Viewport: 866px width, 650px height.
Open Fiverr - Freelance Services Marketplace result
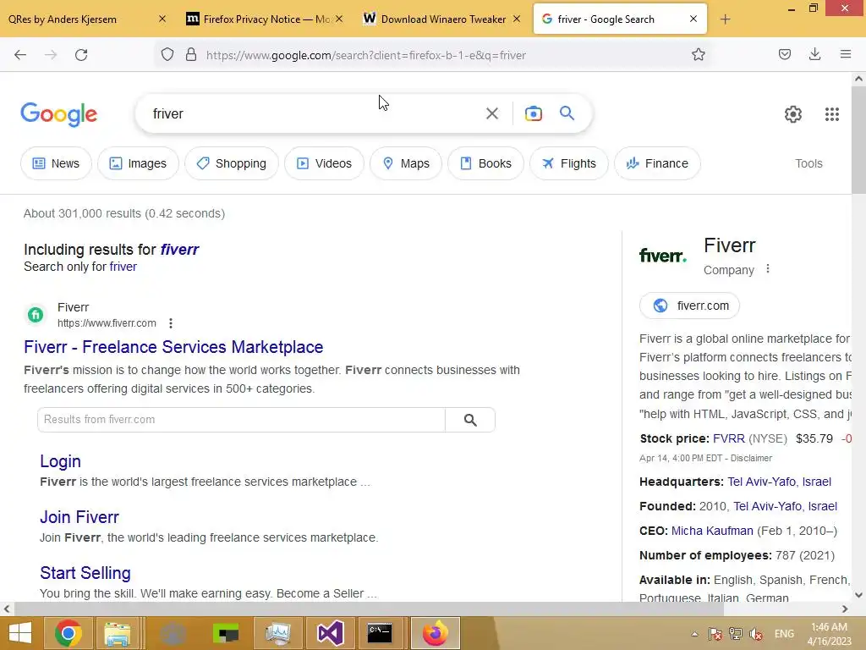click(173, 347)
